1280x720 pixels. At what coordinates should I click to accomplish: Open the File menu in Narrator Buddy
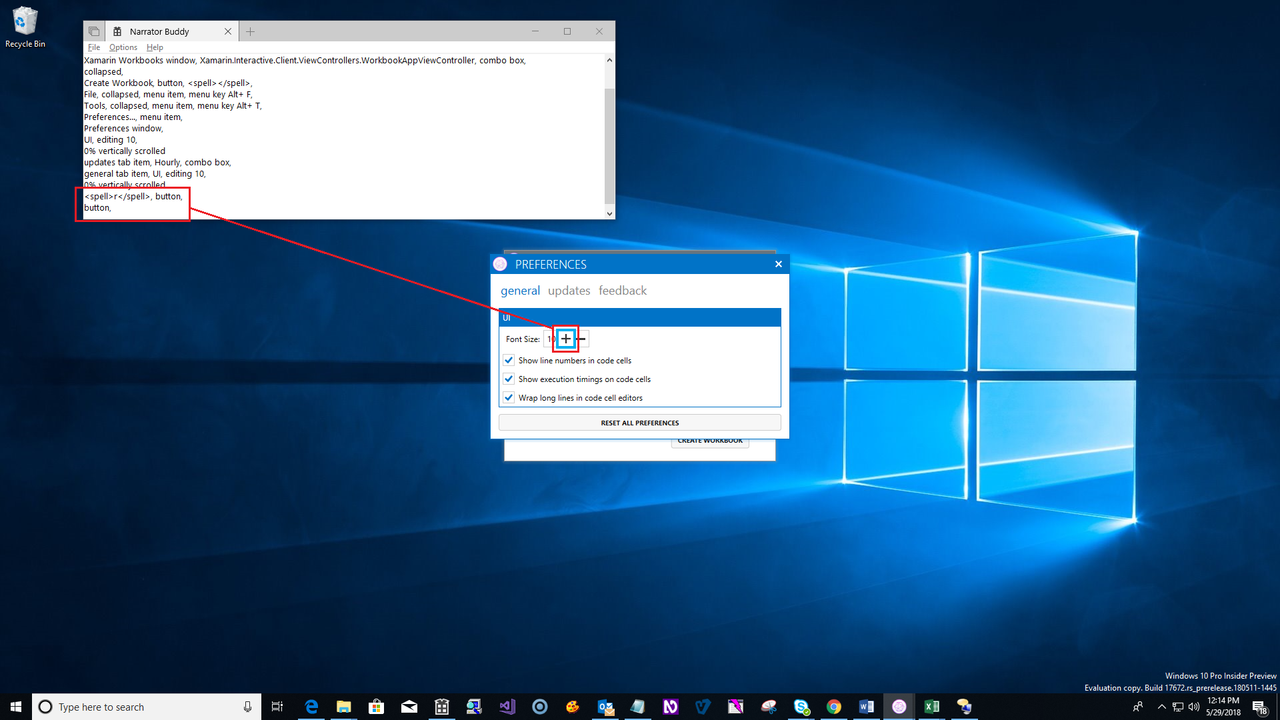click(93, 47)
